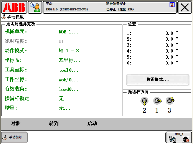Image resolution: width=193 pixels, height=145 pixels.
Task: Open the ABB main menu
Action: click(14, 7)
